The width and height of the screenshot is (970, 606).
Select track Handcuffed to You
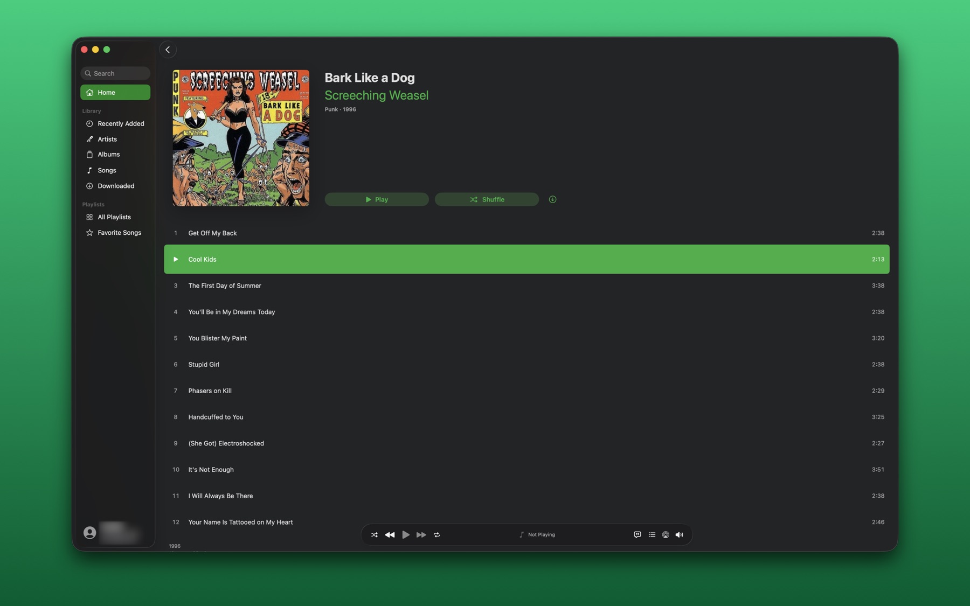coord(526,417)
